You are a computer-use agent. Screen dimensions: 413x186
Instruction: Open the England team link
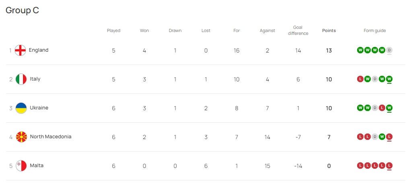click(39, 50)
